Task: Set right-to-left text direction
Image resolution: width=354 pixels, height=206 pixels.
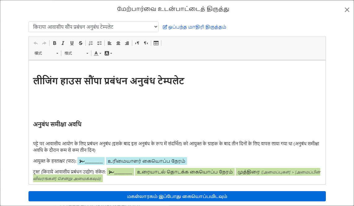Action: (146, 43)
